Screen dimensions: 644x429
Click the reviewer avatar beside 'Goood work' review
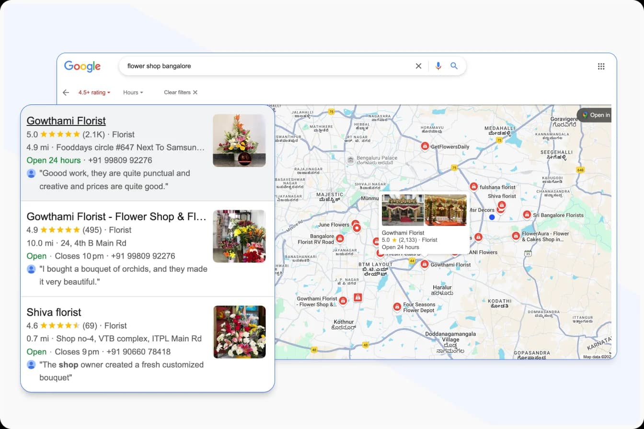pyautogui.click(x=31, y=173)
